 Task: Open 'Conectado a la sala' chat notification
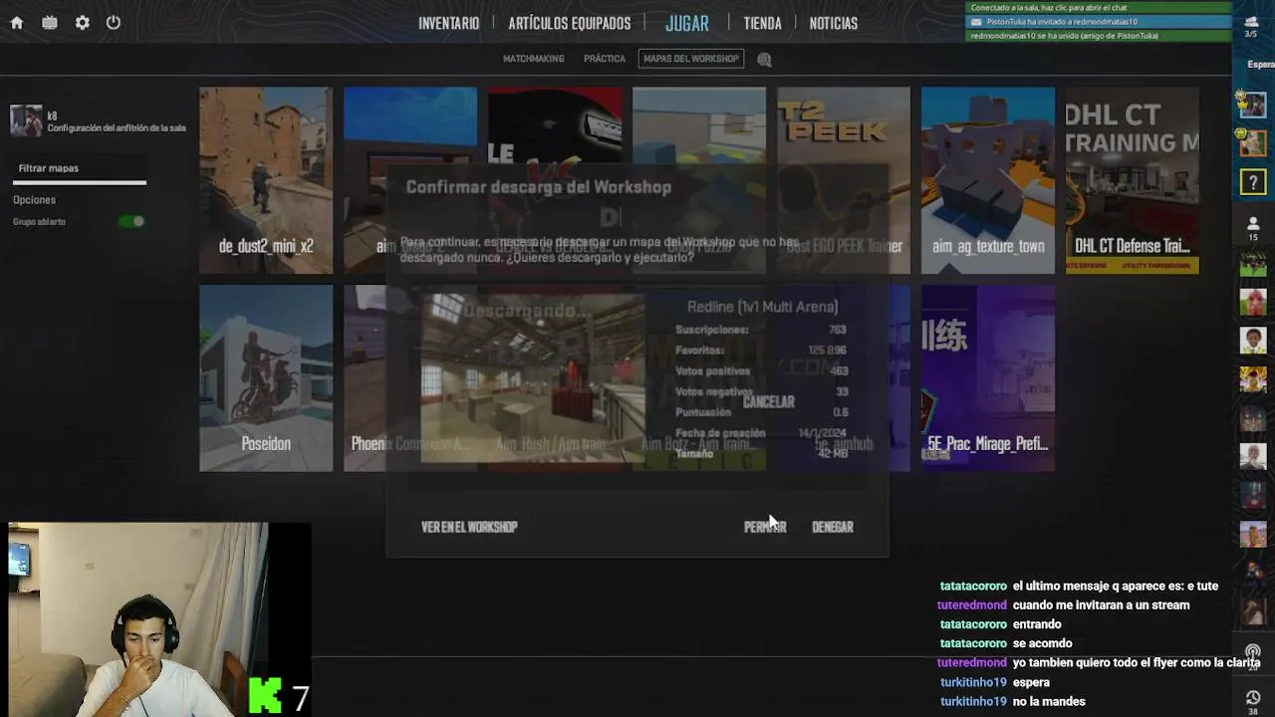click(x=1099, y=8)
